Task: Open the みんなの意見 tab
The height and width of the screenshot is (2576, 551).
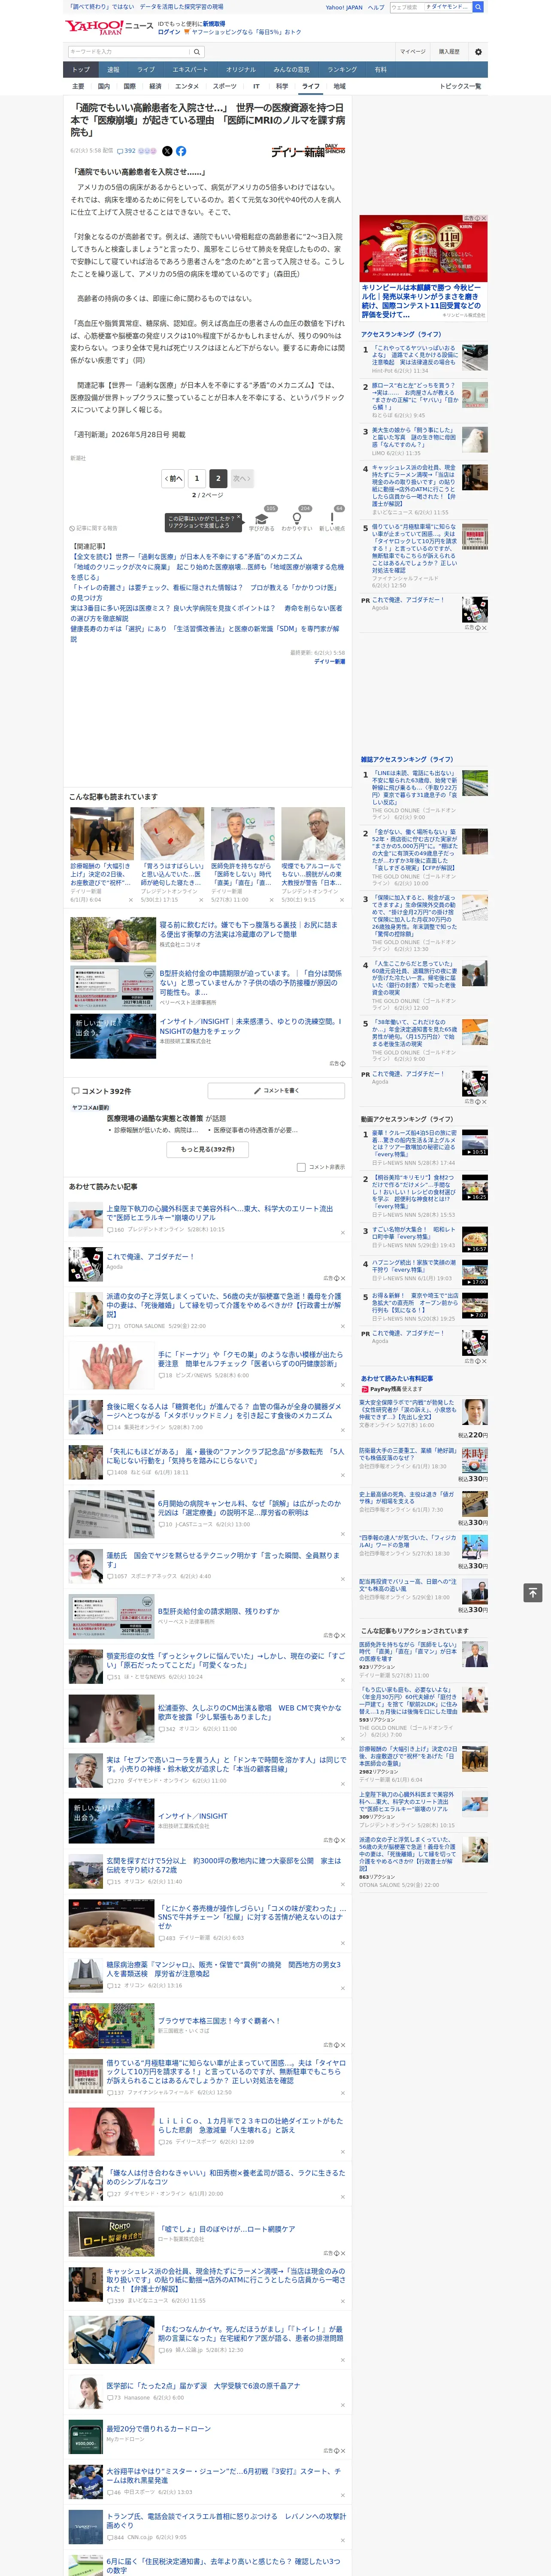Action: tap(291, 70)
